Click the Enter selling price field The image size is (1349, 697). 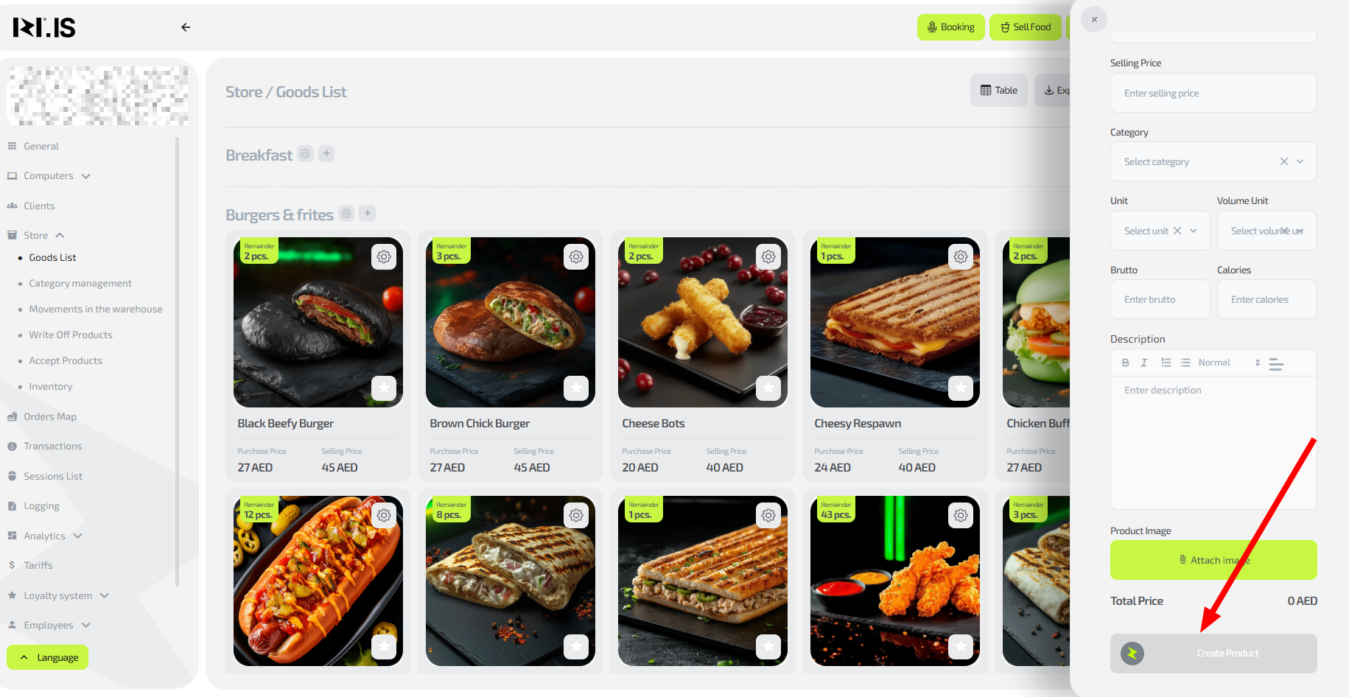(1213, 93)
